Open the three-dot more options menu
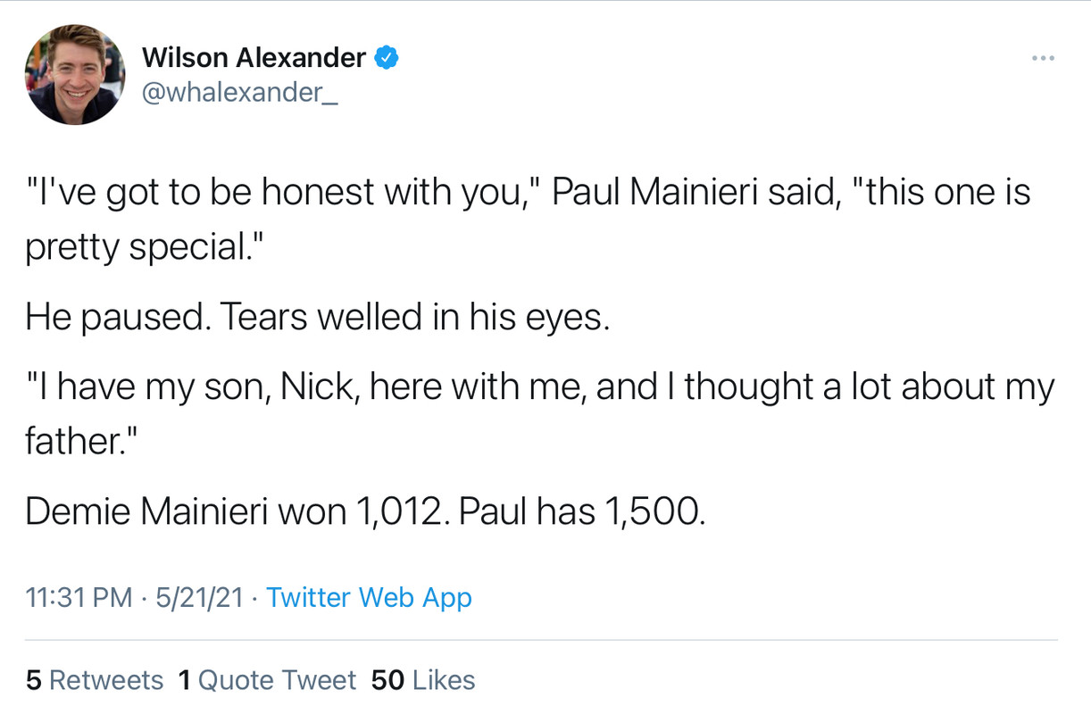The image size is (1091, 714). (x=1043, y=59)
